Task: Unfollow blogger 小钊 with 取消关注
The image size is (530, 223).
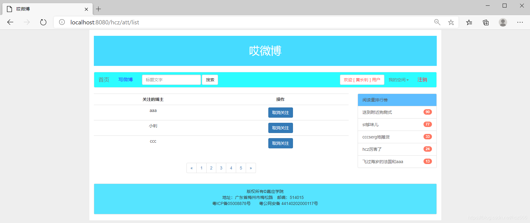Action: [281, 128]
